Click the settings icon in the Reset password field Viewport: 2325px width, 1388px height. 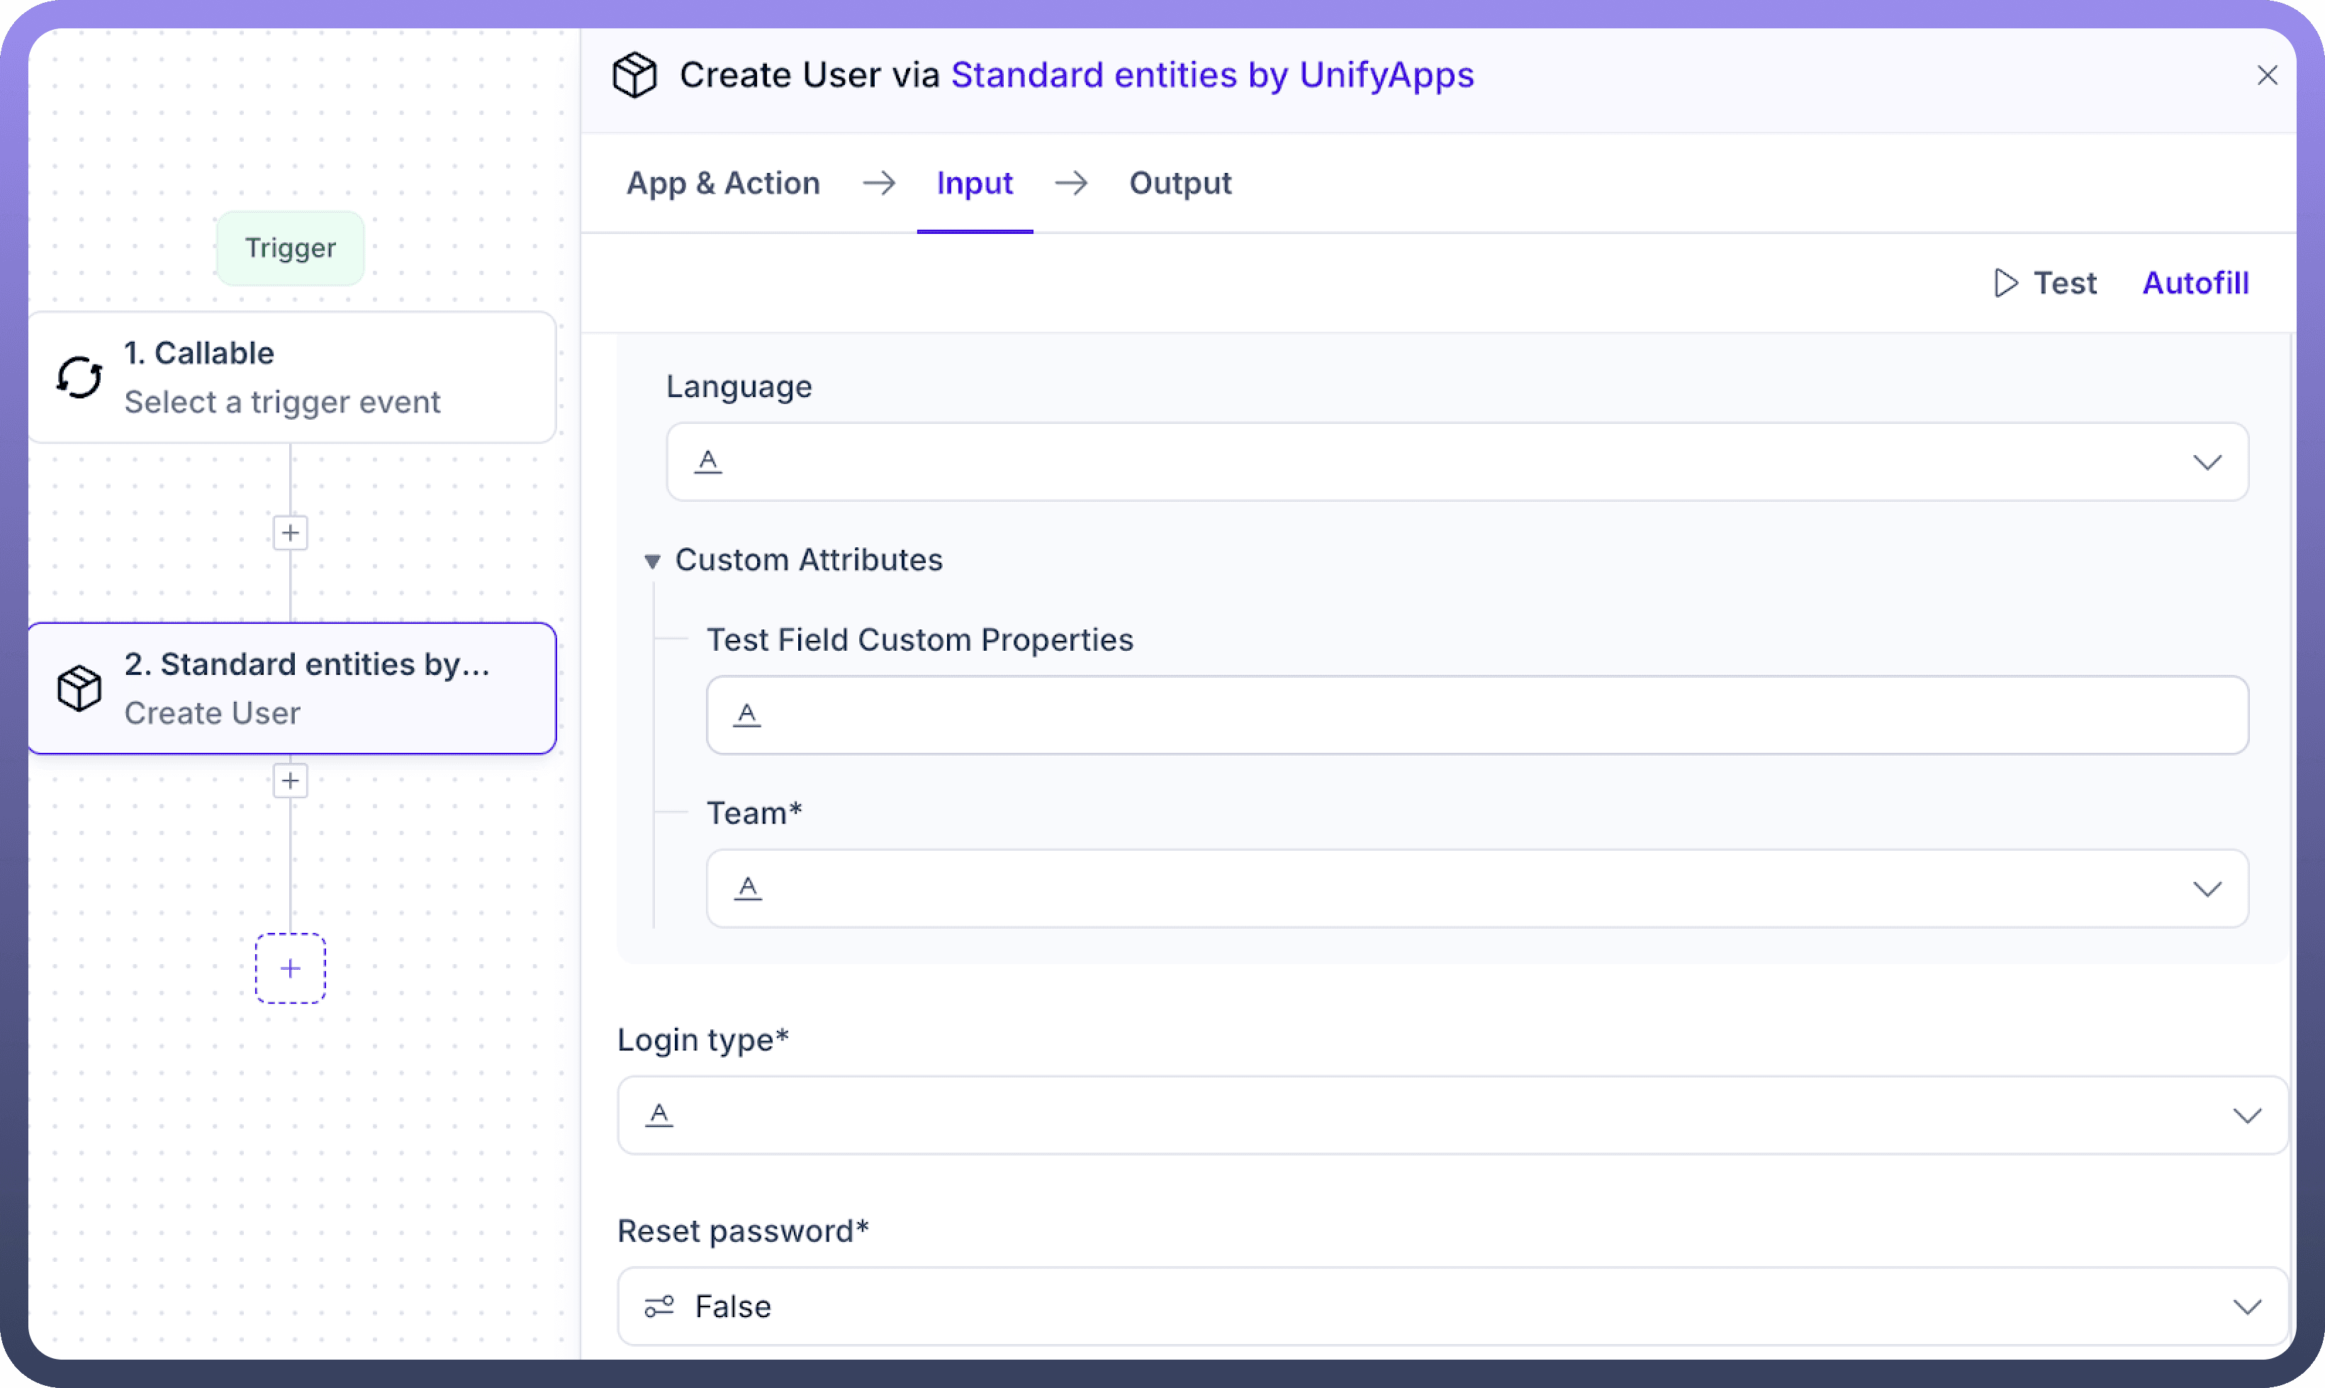coord(659,1306)
